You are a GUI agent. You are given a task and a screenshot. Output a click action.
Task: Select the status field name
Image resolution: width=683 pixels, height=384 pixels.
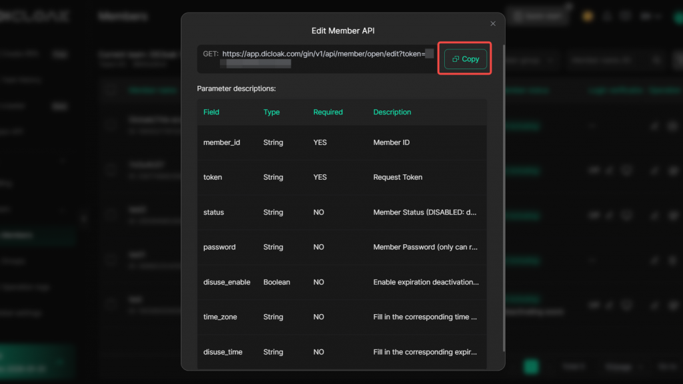tap(213, 212)
